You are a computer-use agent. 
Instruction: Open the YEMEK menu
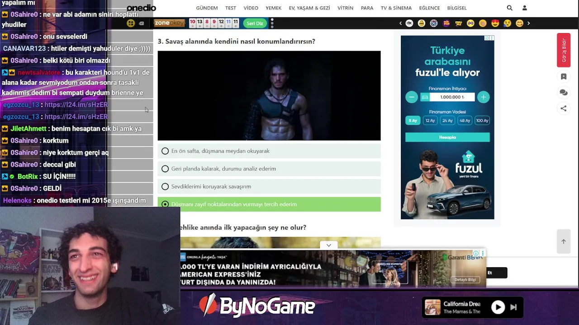tap(274, 8)
